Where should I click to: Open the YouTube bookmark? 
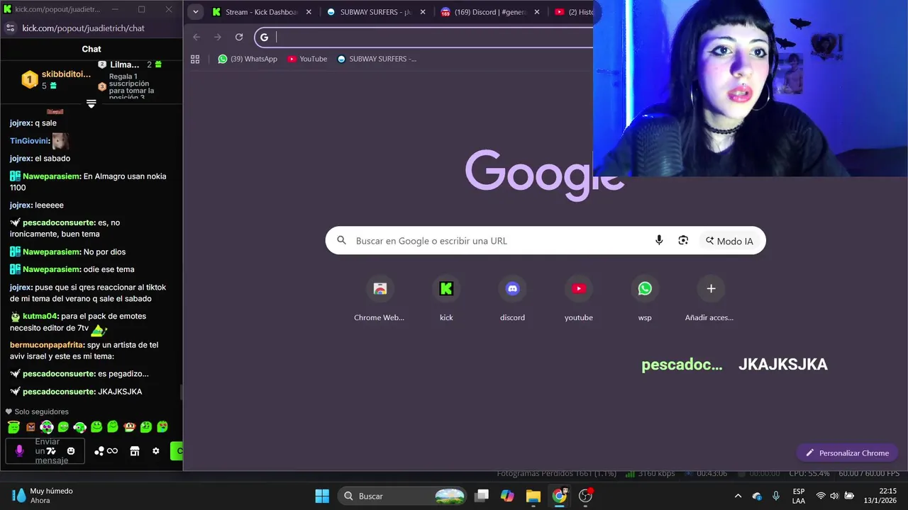307,59
